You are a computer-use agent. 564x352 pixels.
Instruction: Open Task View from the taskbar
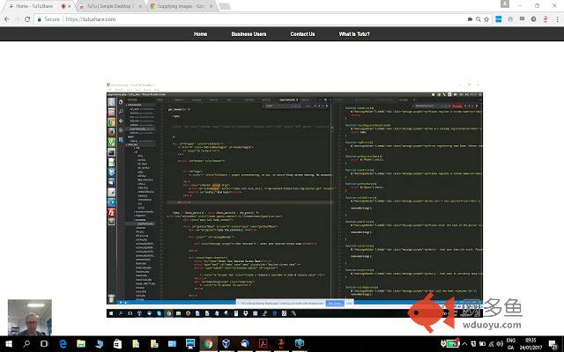click(x=44, y=344)
